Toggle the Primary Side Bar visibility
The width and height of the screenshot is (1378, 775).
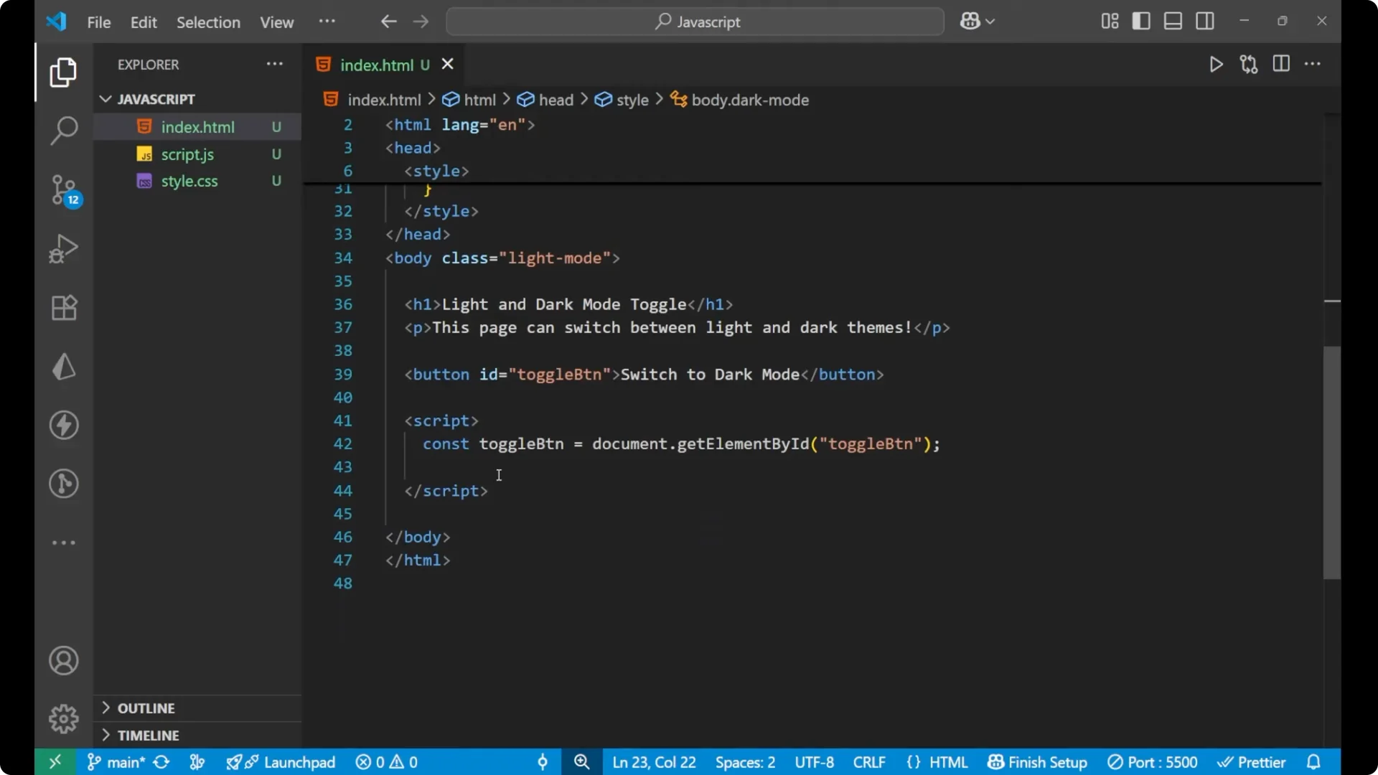point(1141,21)
